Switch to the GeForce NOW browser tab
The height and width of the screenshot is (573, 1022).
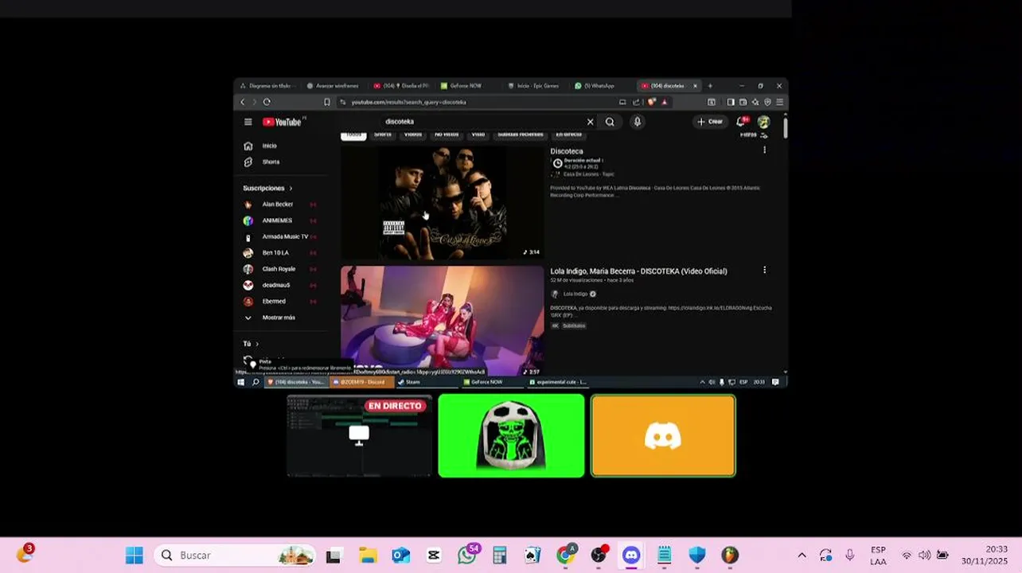[x=466, y=86]
